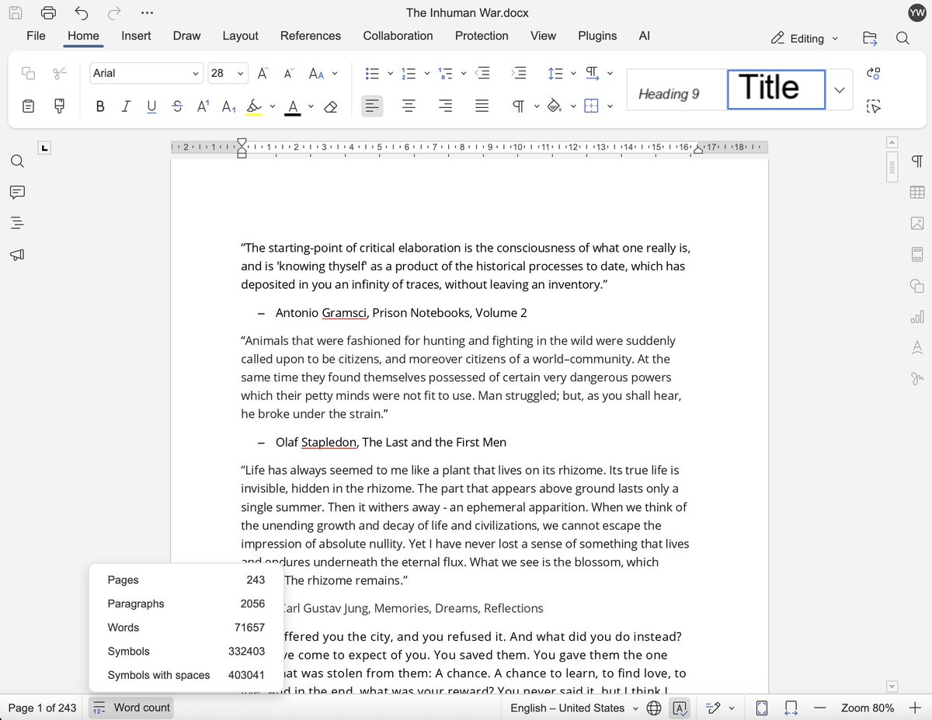Switch to the Plugins tab
This screenshot has width=932, height=720.
[x=597, y=36]
